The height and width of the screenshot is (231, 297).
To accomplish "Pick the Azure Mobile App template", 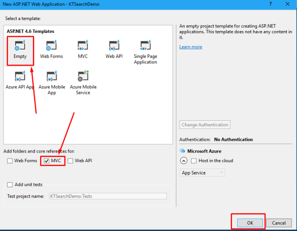I will click(52, 83).
